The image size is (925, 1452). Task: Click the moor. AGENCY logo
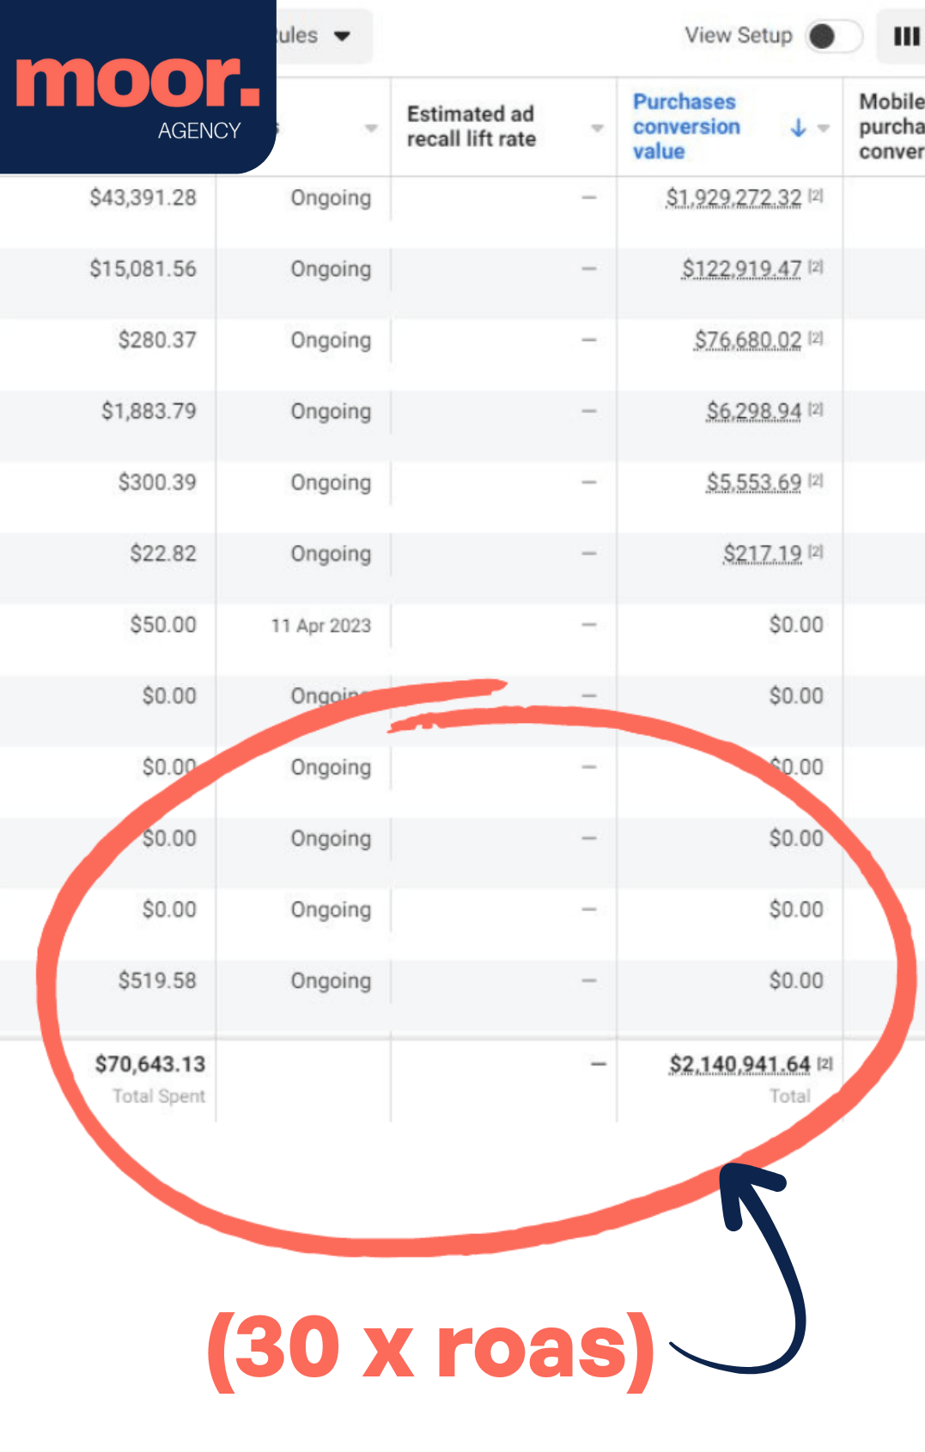pos(137,86)
